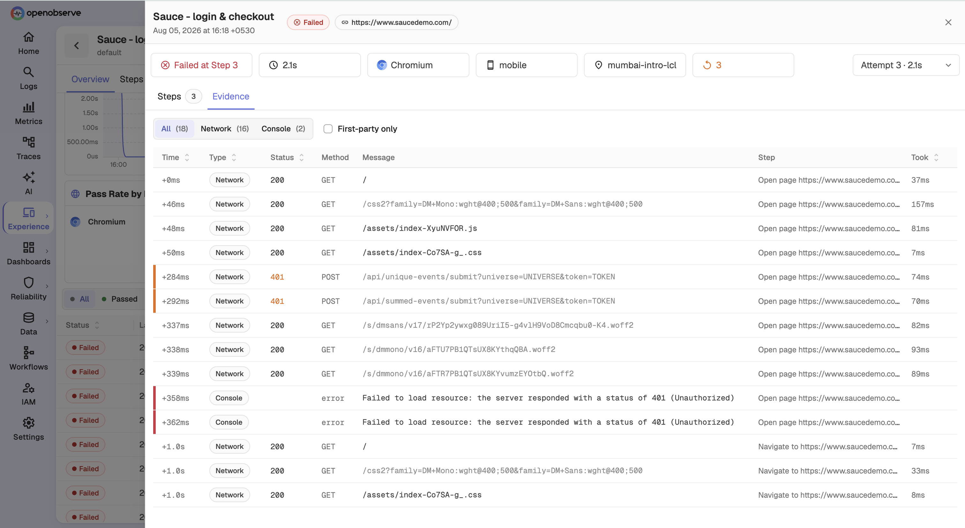Click the +0ms GET / request row
965x528 pixels.
pos(555,180)
